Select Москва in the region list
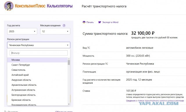 pos(37,60)
